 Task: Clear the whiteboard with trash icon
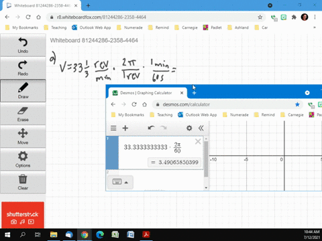(23, 182)
